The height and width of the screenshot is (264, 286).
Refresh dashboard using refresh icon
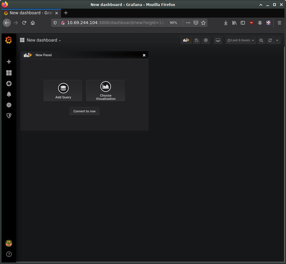270,40
